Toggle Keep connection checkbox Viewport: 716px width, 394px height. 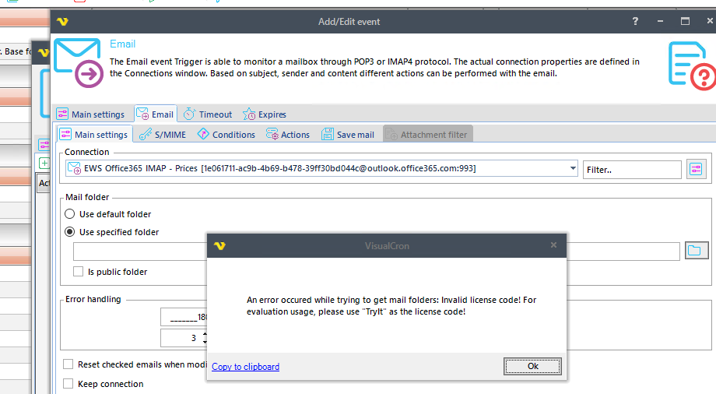point(68,384)
